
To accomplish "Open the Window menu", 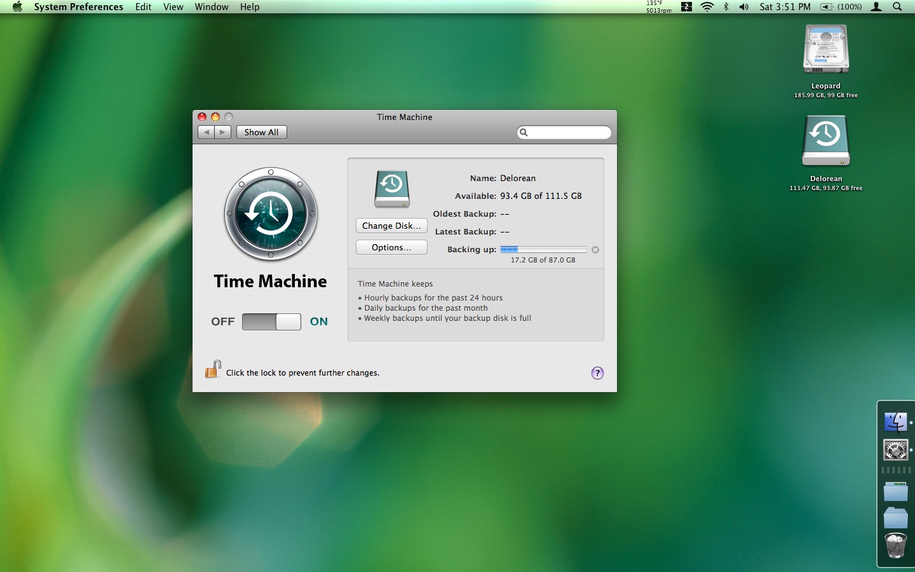I will [x=212, y=7].
